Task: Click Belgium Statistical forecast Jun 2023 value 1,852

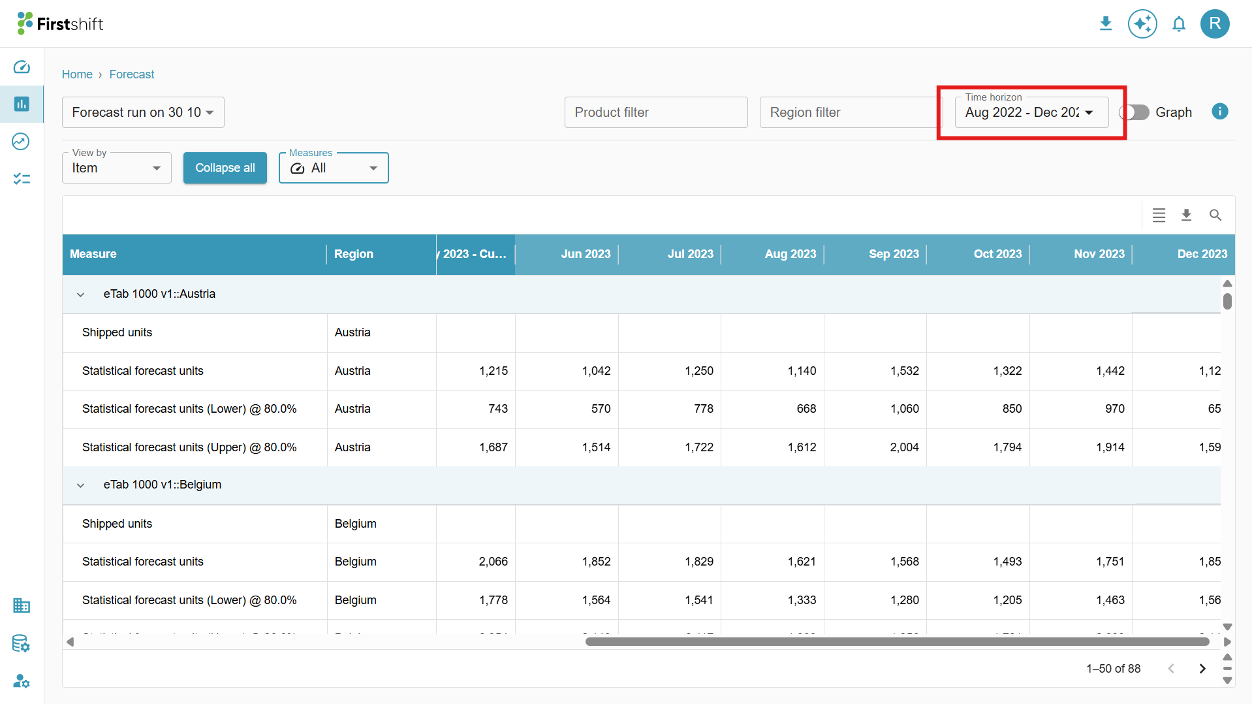Action: (x=596, y=562)
